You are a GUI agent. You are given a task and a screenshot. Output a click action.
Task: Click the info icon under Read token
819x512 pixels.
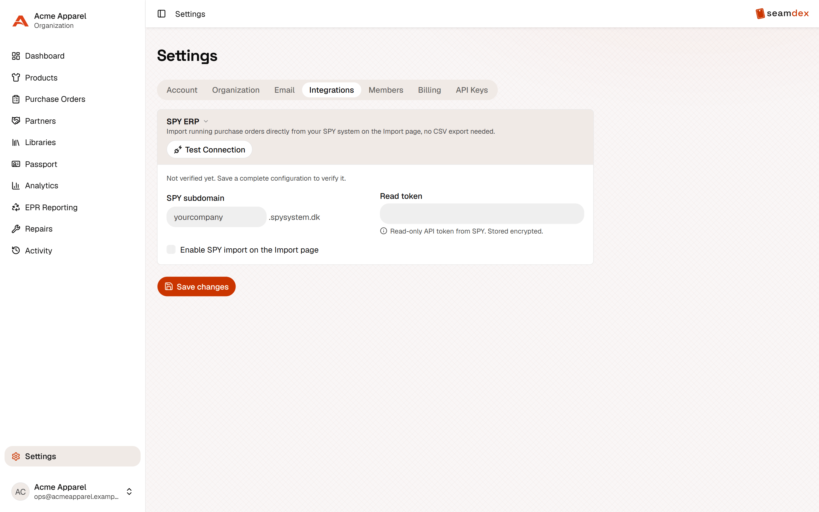coord(383,231)
